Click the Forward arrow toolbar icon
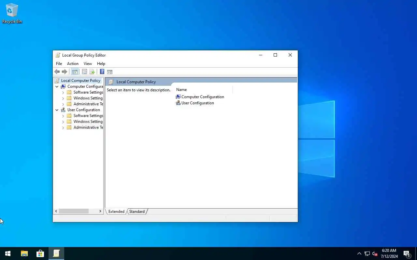This screenshot has height=260, width=417. tap(65, 72)
